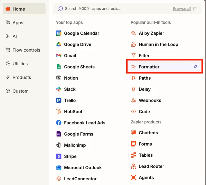This screenshot has height=185, width=206.
Task: Select the Slack app icon
Action: tap(59, 89)
